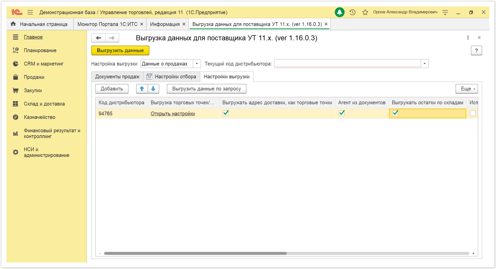Open service settings menu icon near user name
496x269 pixels.
[x=445, y=12]
